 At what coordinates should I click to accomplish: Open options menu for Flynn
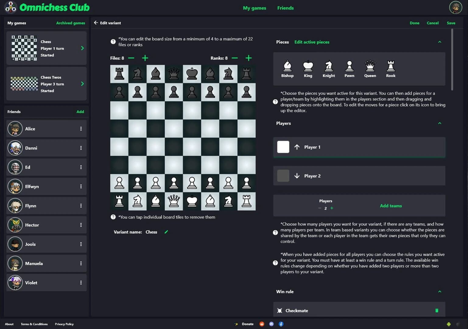click(81, 206)
